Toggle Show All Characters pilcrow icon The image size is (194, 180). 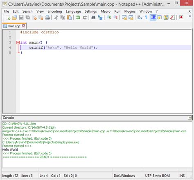click(x=146, y=18)
